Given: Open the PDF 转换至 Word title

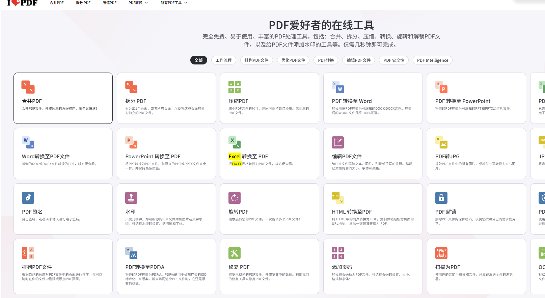Looking at the screenshot, I should click(352, 101).
